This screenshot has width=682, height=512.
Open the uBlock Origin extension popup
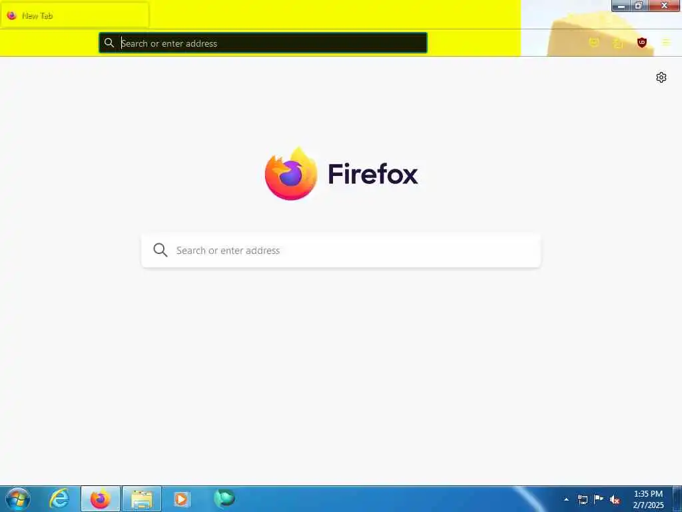[641, 43]
